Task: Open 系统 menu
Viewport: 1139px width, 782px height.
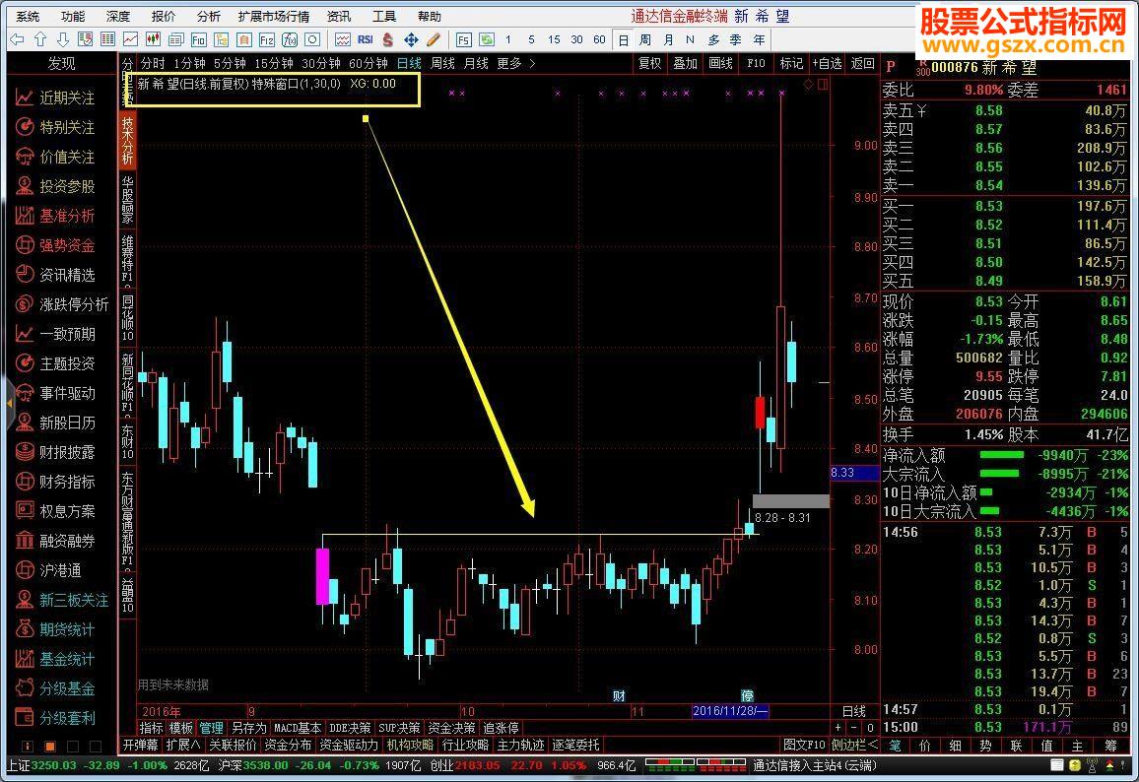Action: pyautogui.click(x=28, y=16)
